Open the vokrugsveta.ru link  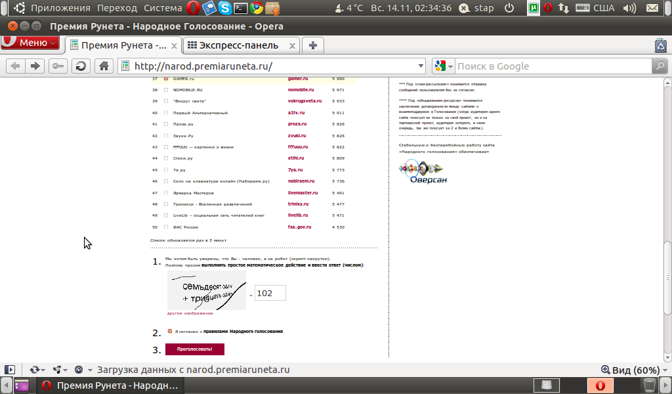[x=304, y=100]
